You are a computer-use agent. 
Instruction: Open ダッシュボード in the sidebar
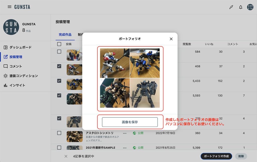pyautogui.click(x=20, y=47)
